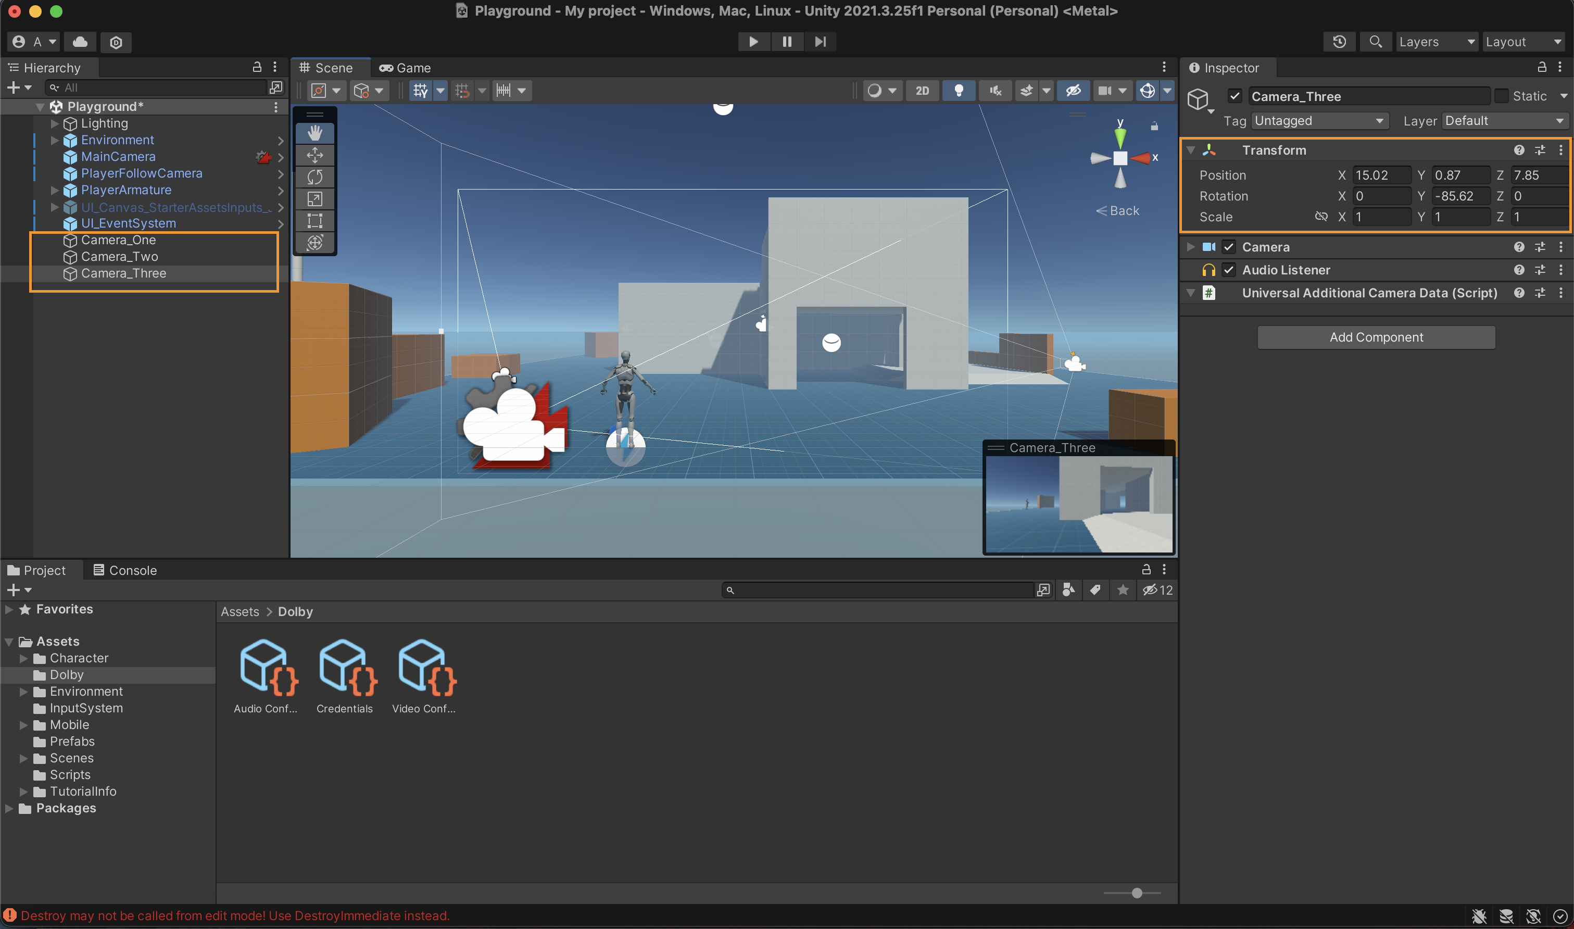Toggle the Static checkbox for Camera_Three
The width and height of the screenshot is (1574, 929).
coord(1501,96)
